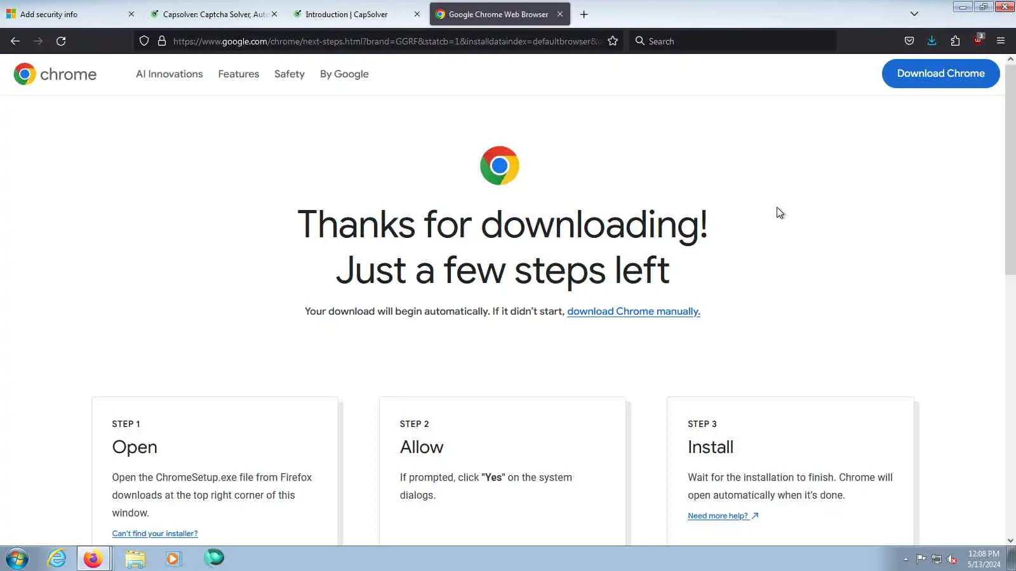Close the Capsolver Captcha Solver tab

(274, 14)
